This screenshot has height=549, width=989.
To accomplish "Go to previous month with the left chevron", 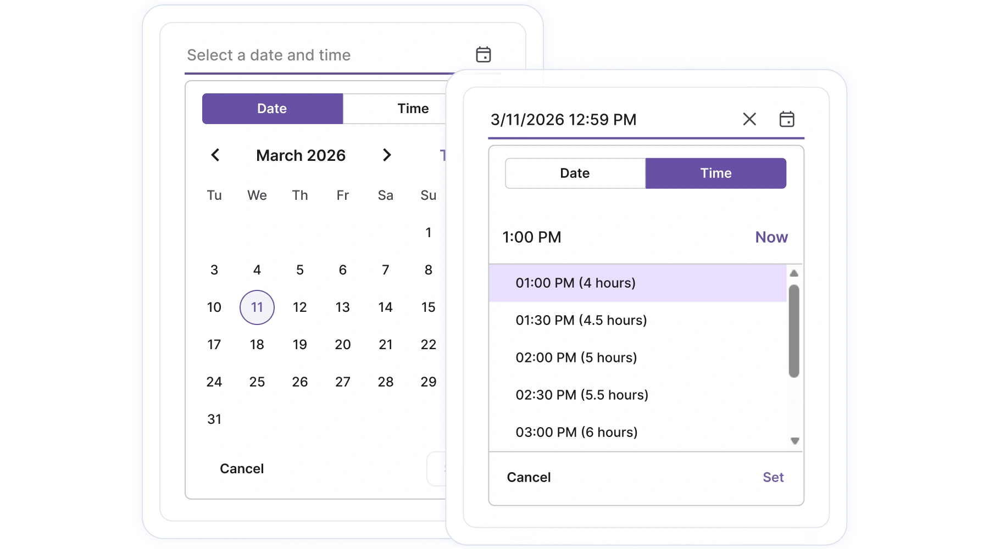I will [x=215, y=155].
